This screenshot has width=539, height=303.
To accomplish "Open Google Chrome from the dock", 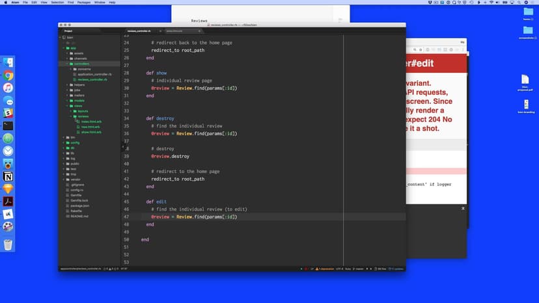I will [8, 75].
